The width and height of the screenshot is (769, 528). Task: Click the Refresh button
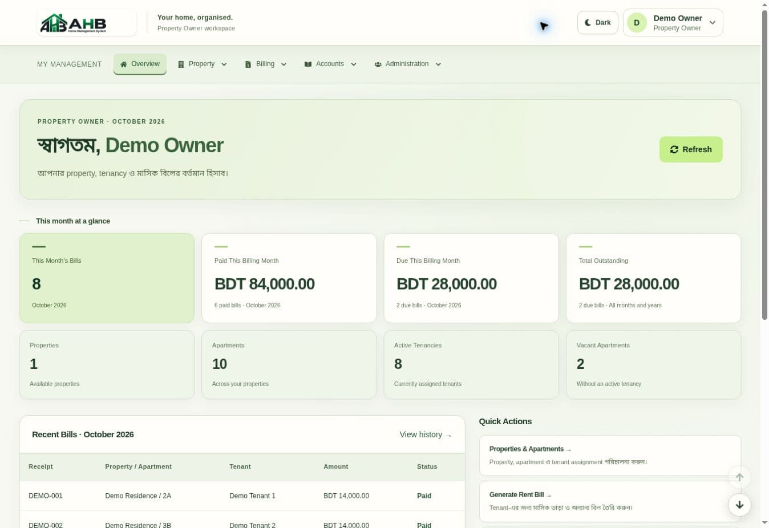coord(691,149)
